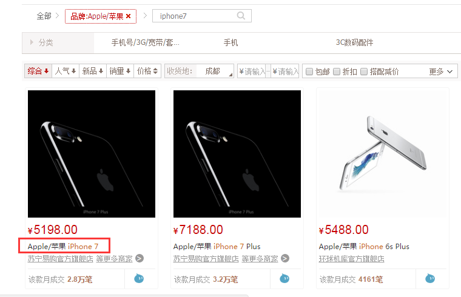Select the 手机 category tab
Image resolution: width=461 pixels, height=297 pixels.
[x=231, y=42]
